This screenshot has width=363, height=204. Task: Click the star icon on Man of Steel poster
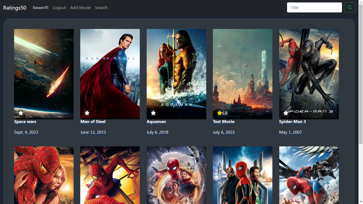[87, 113]
